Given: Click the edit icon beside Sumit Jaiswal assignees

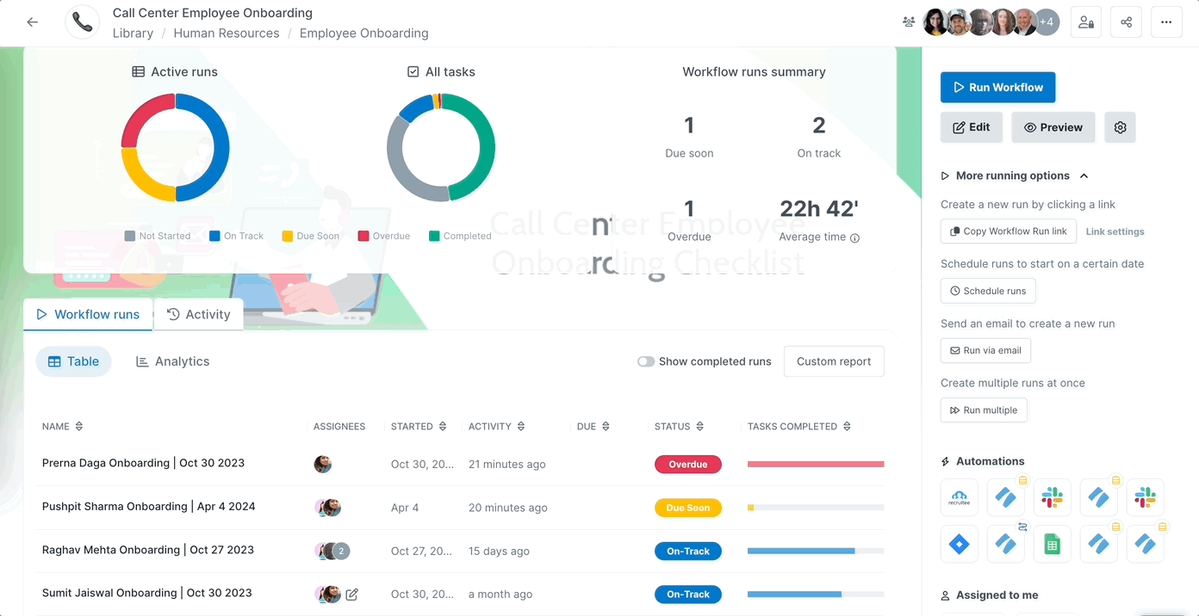Looking at the screenshot, I should tap(351, 594).
